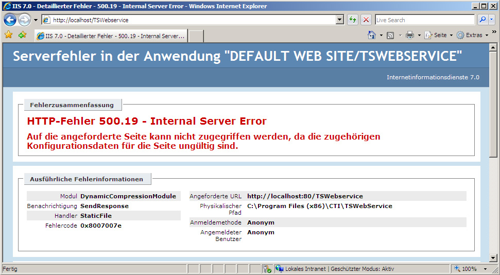Click the Forward navigation arrow
The height and width of the screenshot is (275, 500).
point(24,20)
